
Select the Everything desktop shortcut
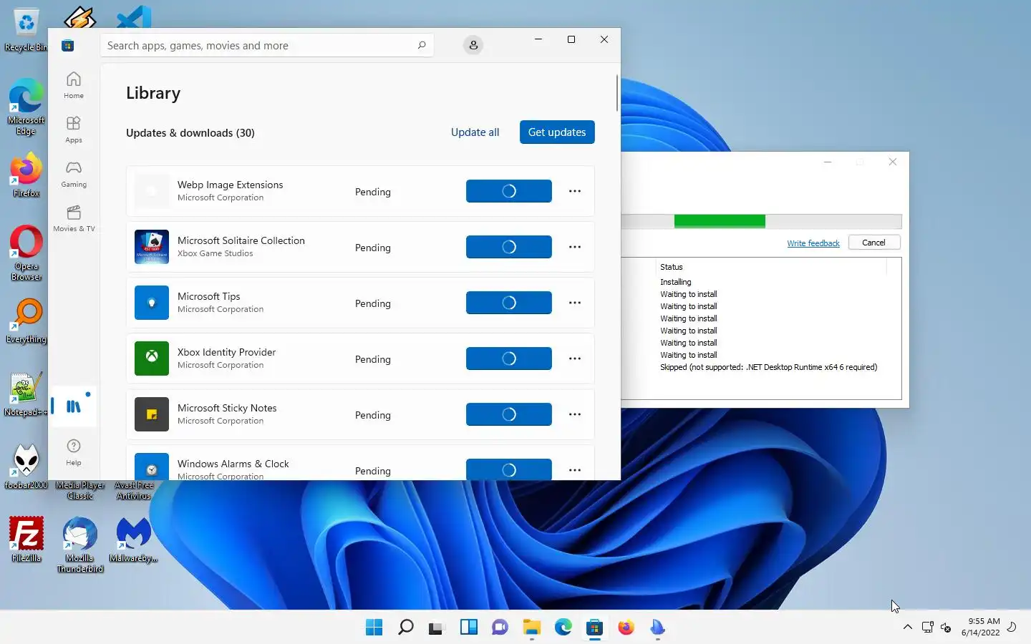pyautogui.click(x=26, y=321)
